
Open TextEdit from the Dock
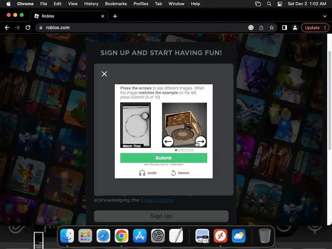pos(176,236)
